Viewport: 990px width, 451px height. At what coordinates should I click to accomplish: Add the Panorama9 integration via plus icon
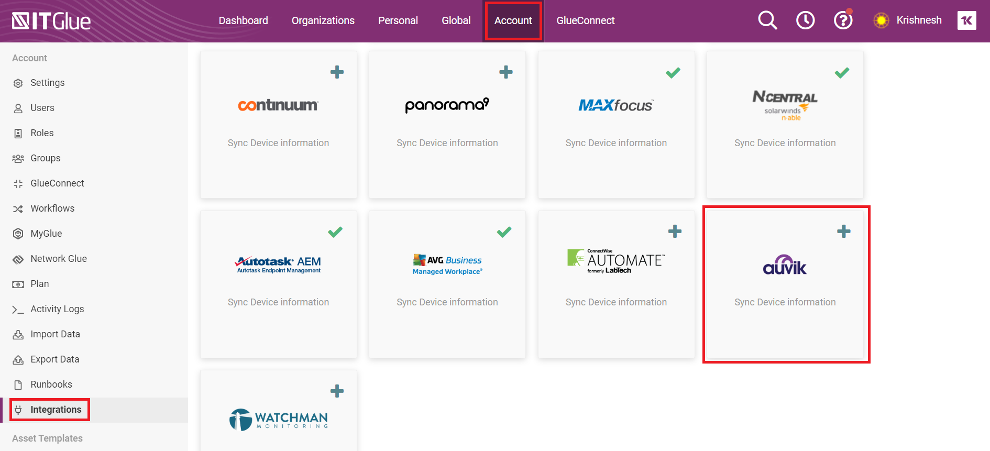click(506, 72)
